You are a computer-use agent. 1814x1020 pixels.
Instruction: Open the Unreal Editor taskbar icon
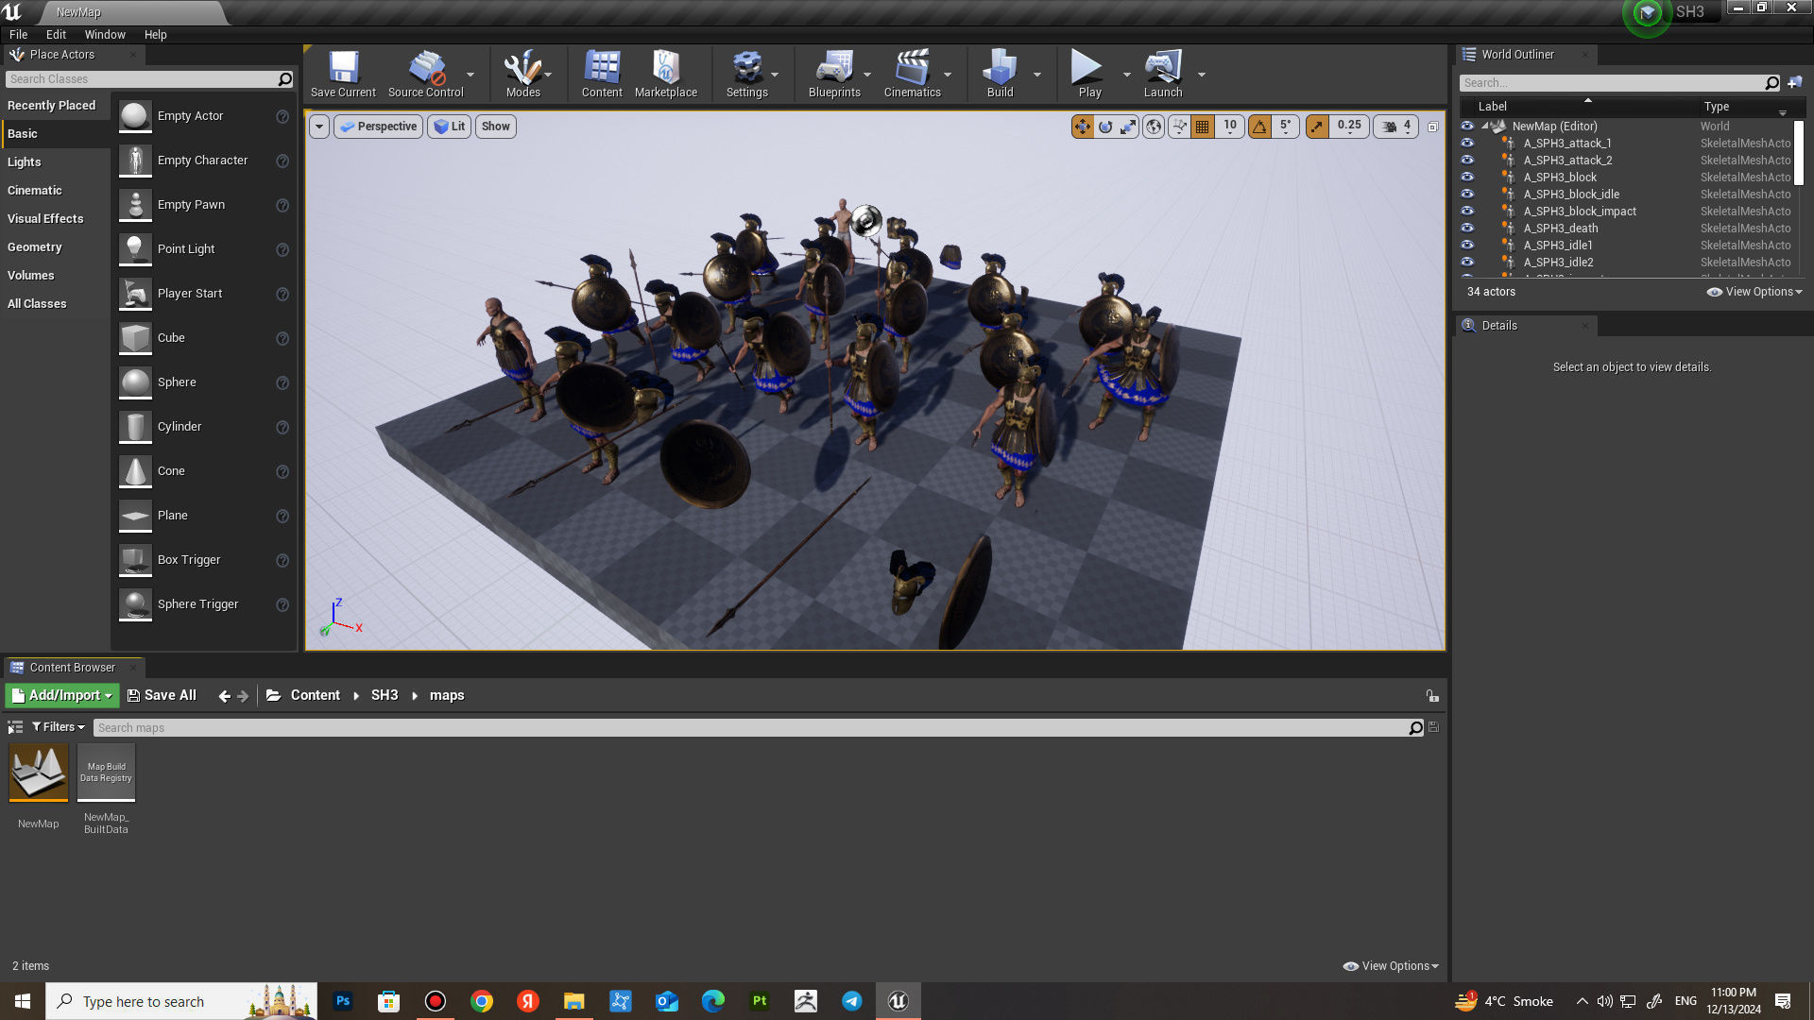[x=898, y=1001]
